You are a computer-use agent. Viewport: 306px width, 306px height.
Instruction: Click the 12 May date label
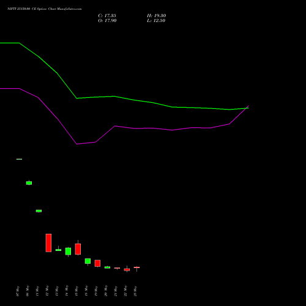[x=47, y=291]
